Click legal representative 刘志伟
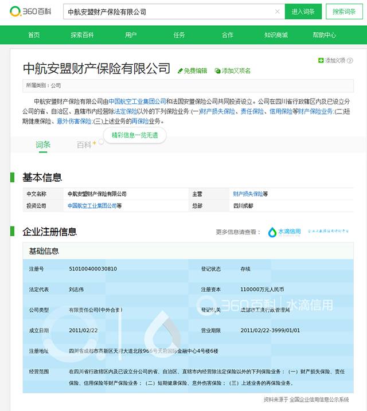This screenshot has width=367, height=411. pos(76,289)
